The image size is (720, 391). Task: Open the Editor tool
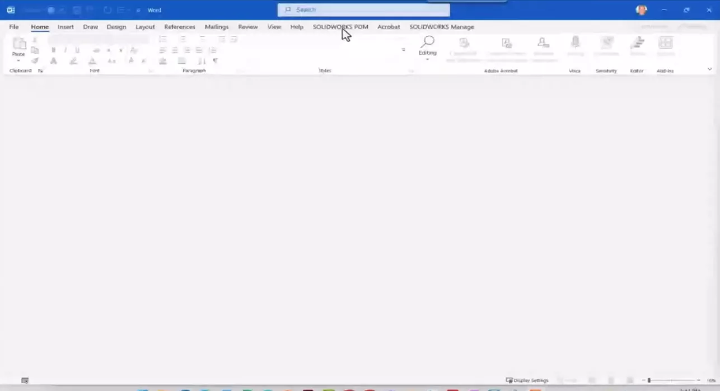pos(637,44)
